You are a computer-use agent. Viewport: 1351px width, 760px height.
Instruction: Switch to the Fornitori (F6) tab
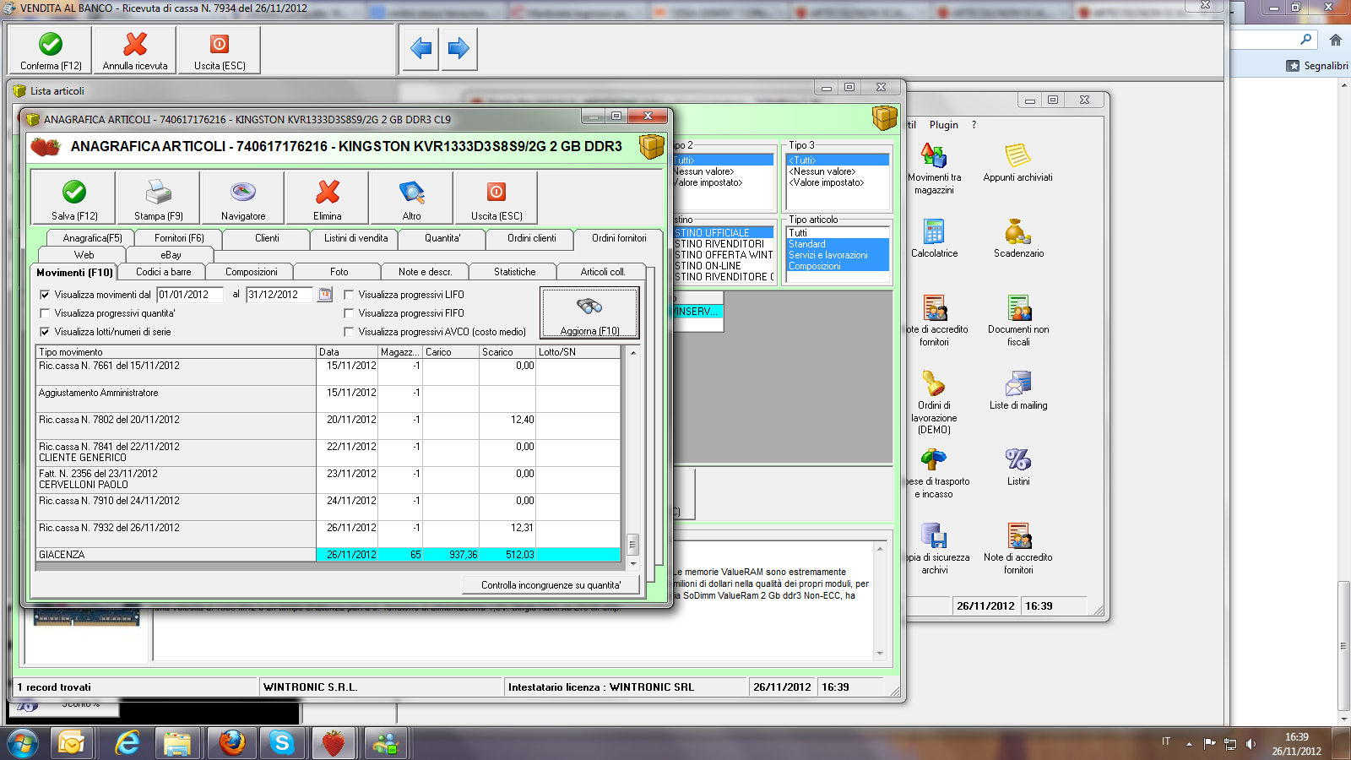(x=179, y=238)
